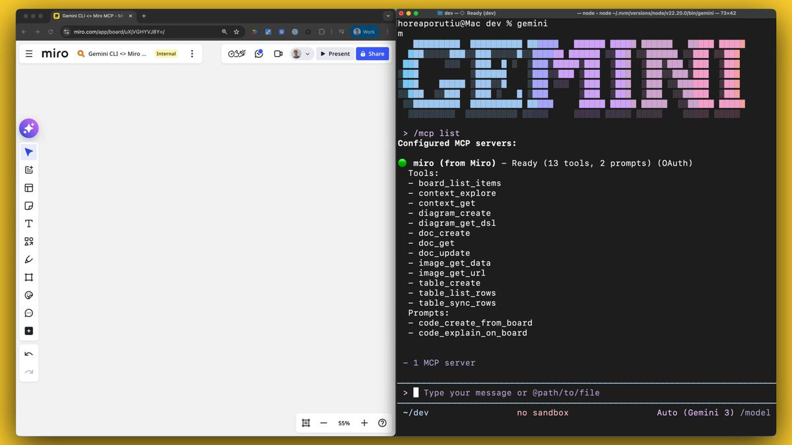Screen dimensions: 792x445
Task: Click the 1 MCP server line
Action: pos(439,363)
